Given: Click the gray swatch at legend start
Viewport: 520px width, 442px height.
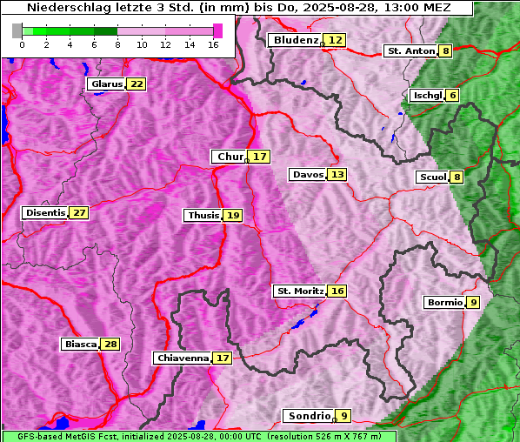Looking at the screenshot, I should pyautogui.click(x=17, y=30).
